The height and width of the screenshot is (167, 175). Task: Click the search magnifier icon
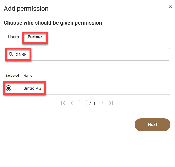point(11,55)
